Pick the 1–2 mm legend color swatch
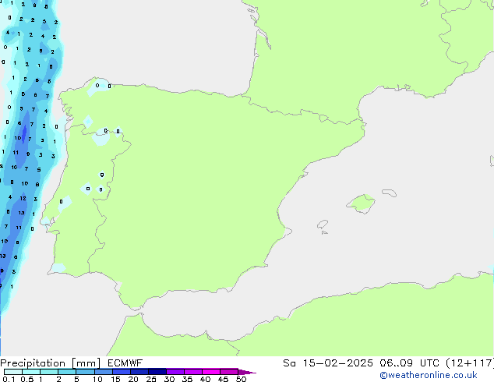 tap(49, 372)
